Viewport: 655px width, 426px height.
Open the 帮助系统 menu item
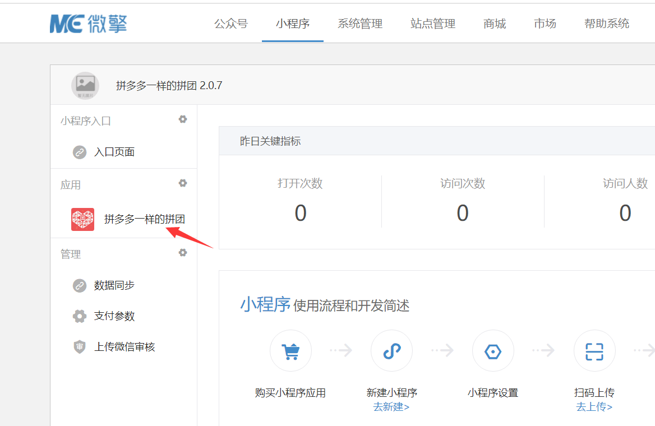pos(607,24)
